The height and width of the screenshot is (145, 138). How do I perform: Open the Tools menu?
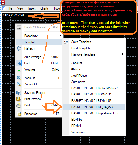[57, 8]
